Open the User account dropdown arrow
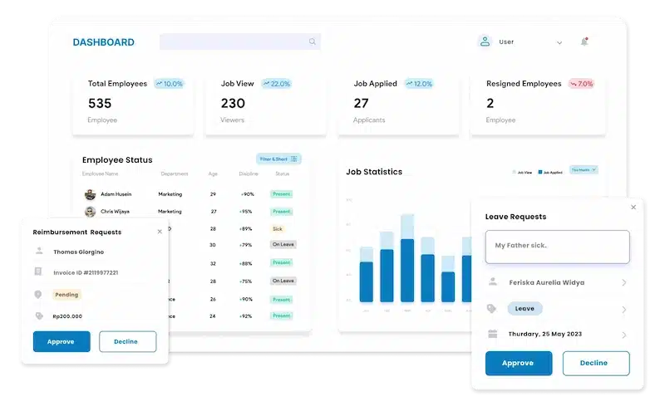Image resolution: width=665 pixels, height=406 pixels. (x=559, y=42)
